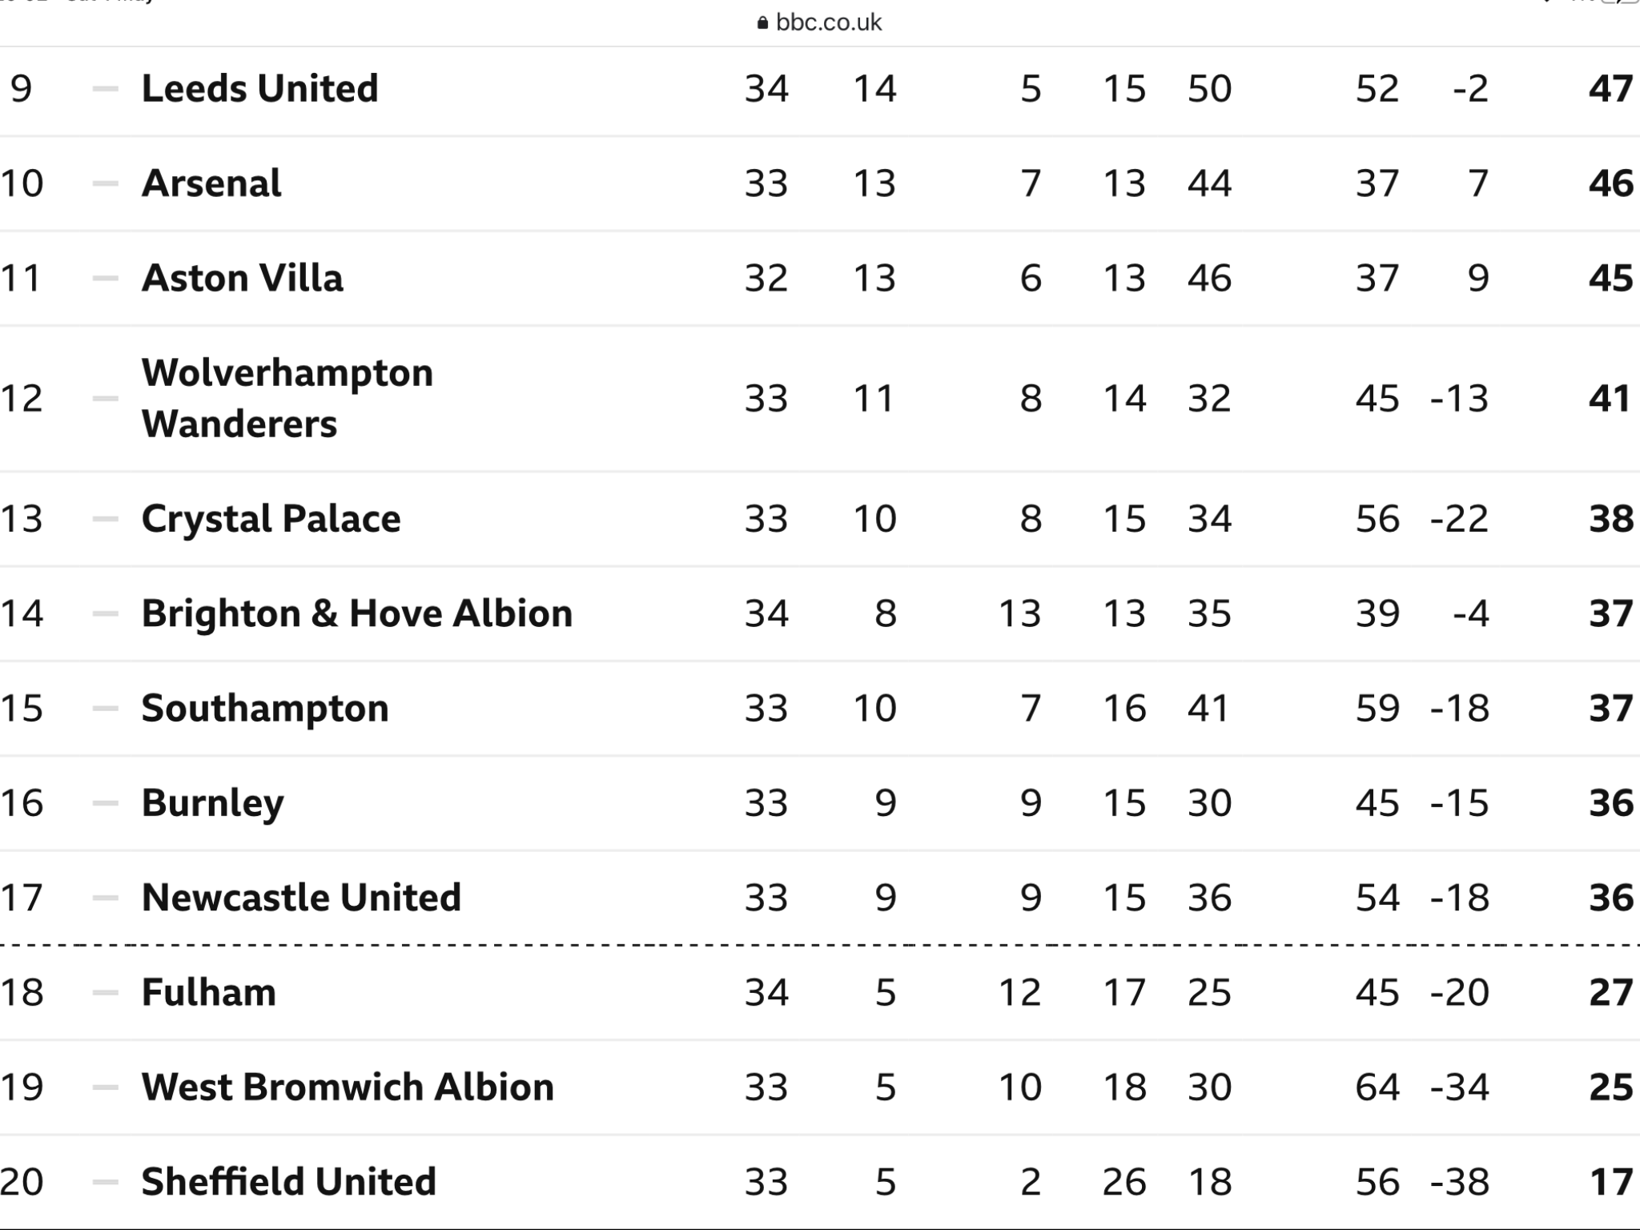Click the Southampton team name
Image resolution: width=1640 pixels, height=1230 pixels.
click(x=265, y=709)
